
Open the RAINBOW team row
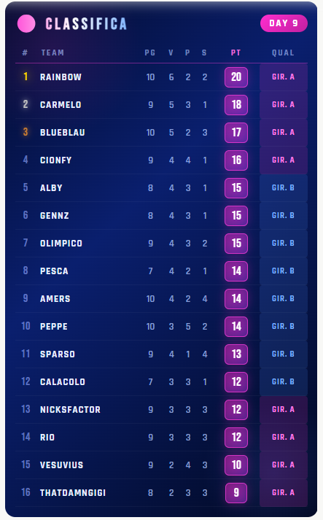click(x=161, y=77)
